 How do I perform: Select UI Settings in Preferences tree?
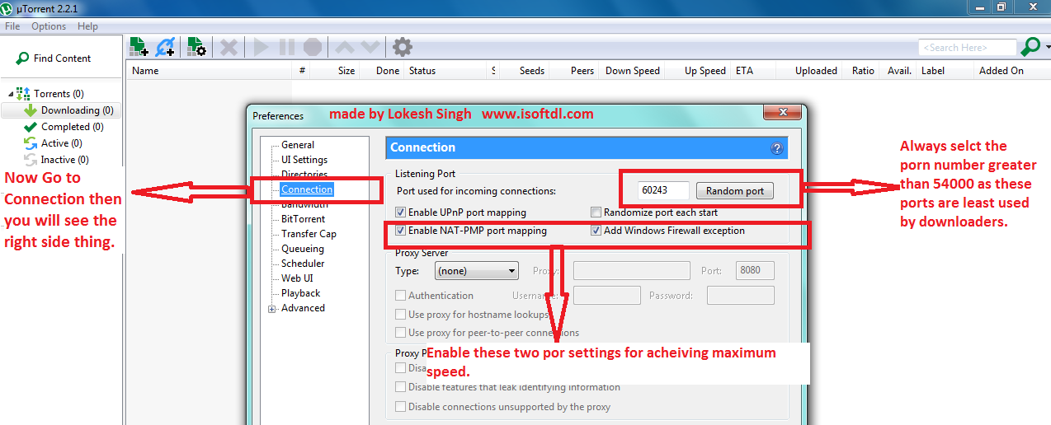coord(304,160)
